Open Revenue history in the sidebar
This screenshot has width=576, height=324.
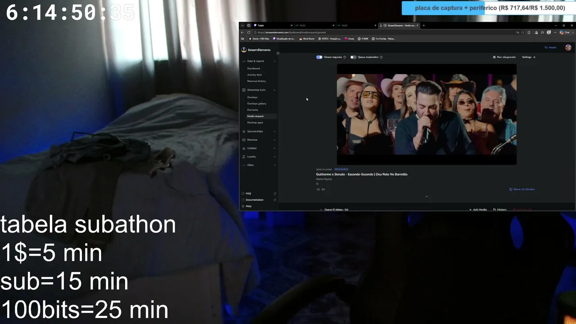pyautogui.click(x=256, y=81)
